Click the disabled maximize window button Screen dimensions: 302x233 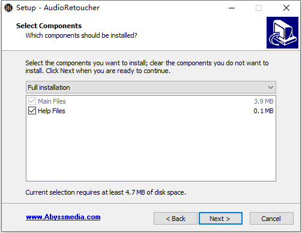tap(259, 8)
